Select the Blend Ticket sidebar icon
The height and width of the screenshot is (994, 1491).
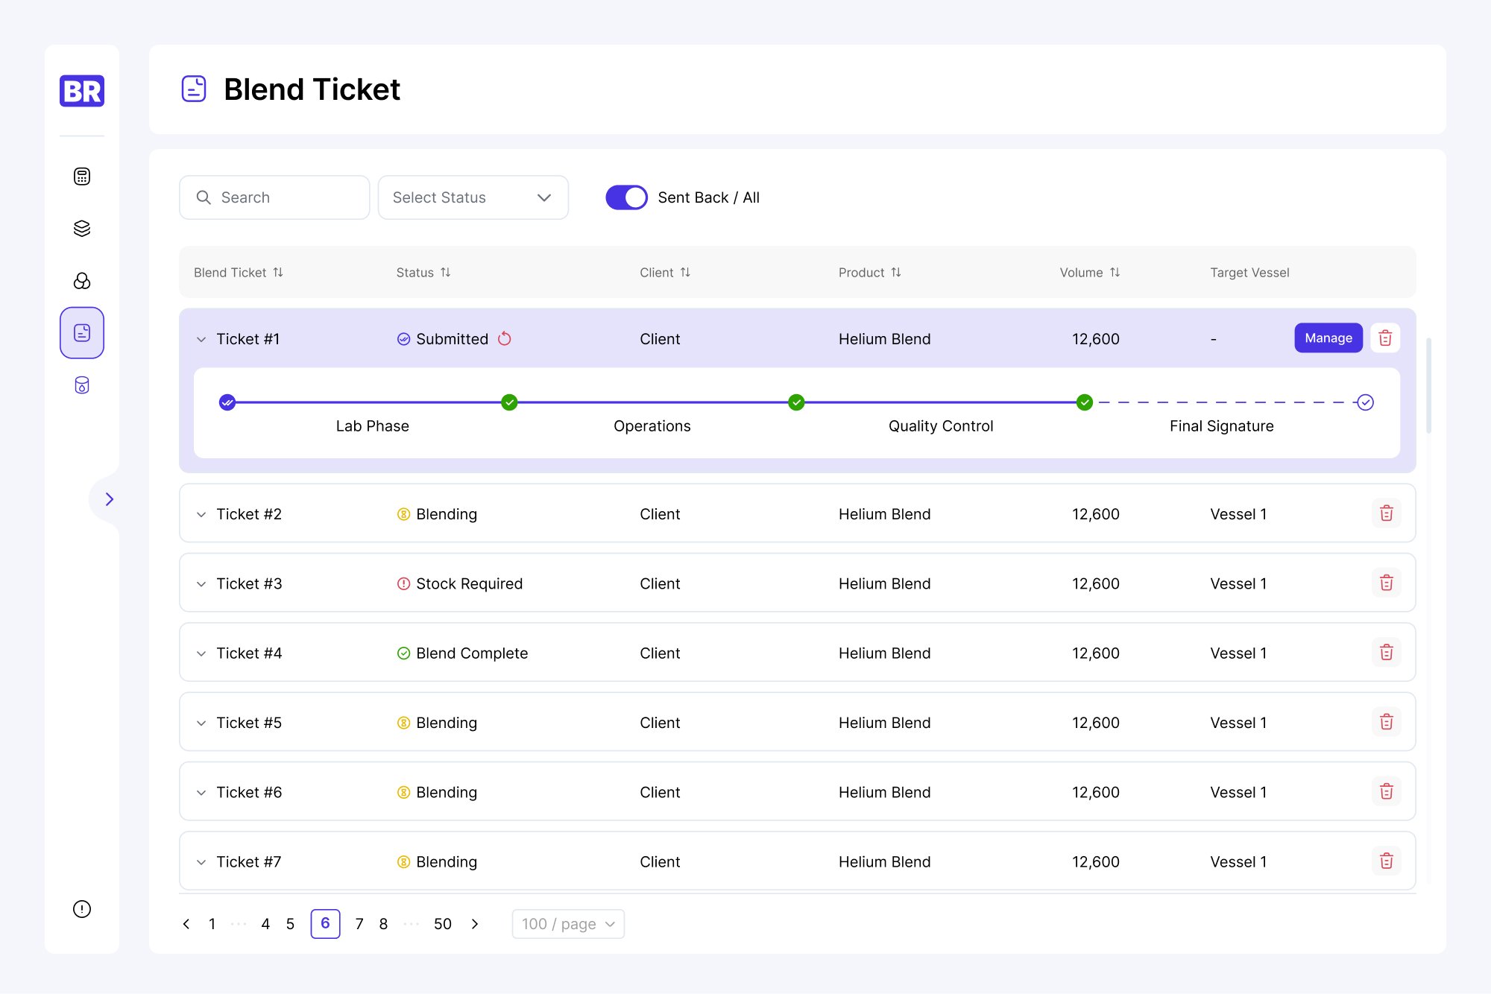click(82, 333)
